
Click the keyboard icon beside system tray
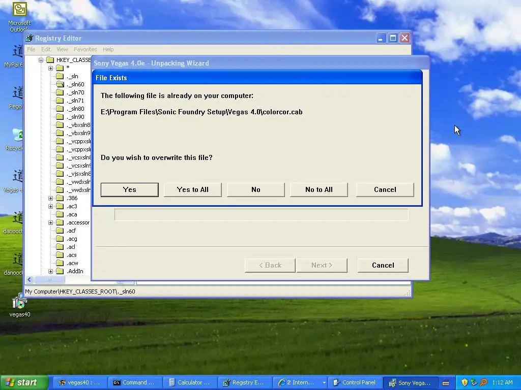click(x=446, y=383)
